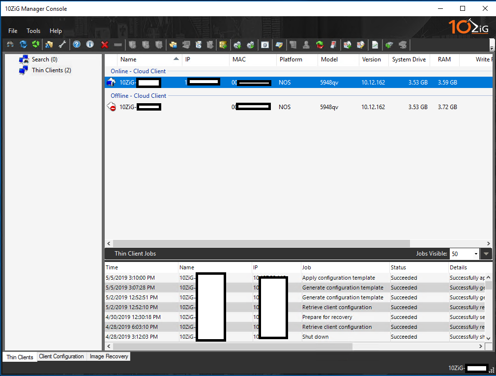Image resolution: width=496 pixels, height=376 pixels.
Task: Select the online cloud client row
Action: pos(298,82)
